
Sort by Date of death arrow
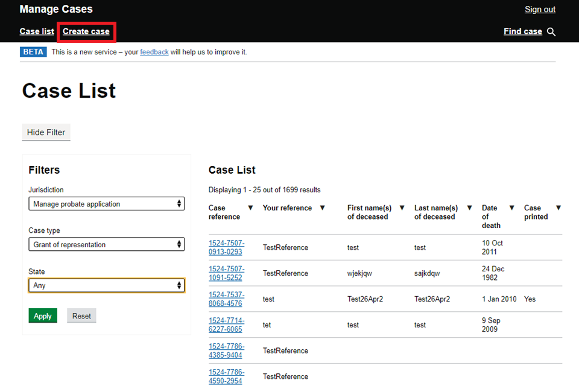tap(511, 208)
